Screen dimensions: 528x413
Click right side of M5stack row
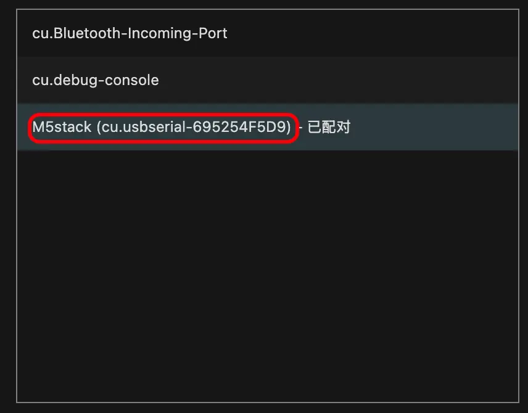point(444,128)
